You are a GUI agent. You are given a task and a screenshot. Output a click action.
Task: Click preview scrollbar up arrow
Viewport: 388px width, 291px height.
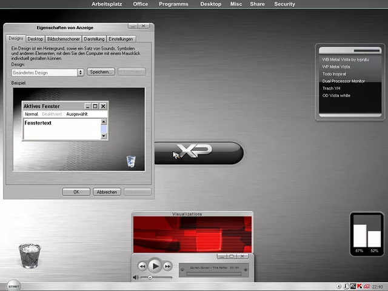click(104, 121)
